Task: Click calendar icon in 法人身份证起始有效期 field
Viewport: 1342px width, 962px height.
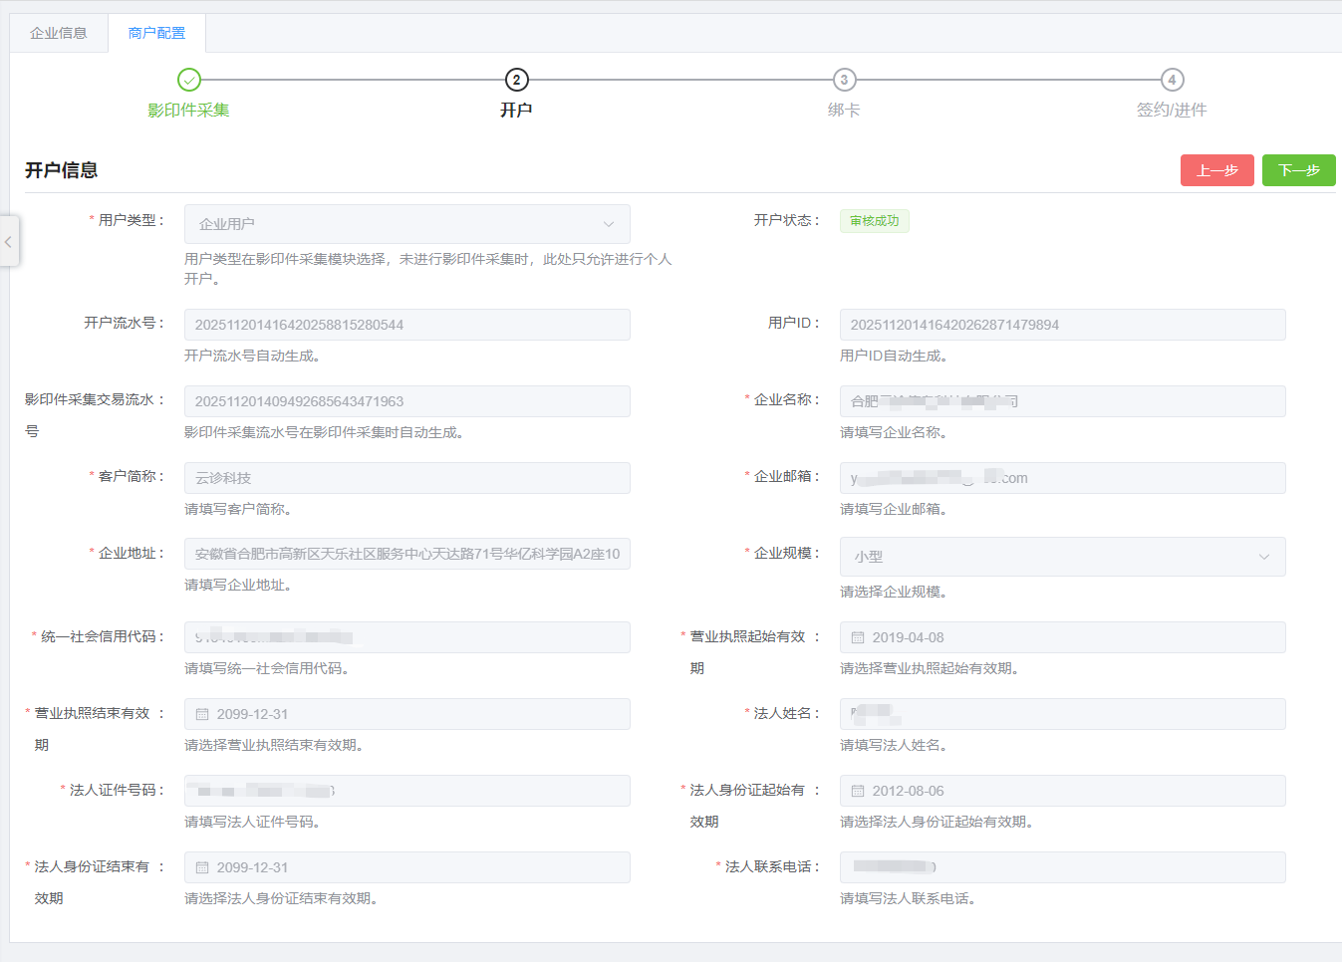Action: pos(858,791)
